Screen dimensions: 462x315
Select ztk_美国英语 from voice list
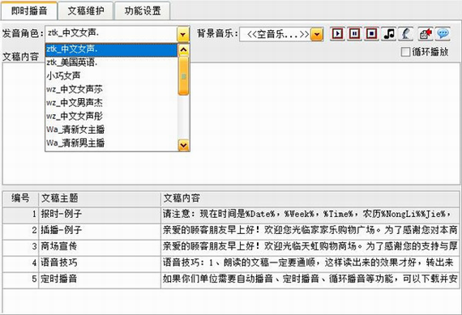[112, 62]
